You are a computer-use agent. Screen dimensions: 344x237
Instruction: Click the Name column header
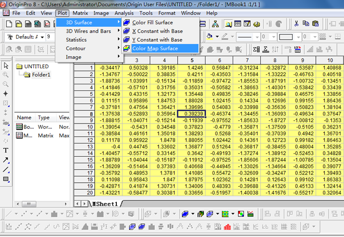point(25,117)
